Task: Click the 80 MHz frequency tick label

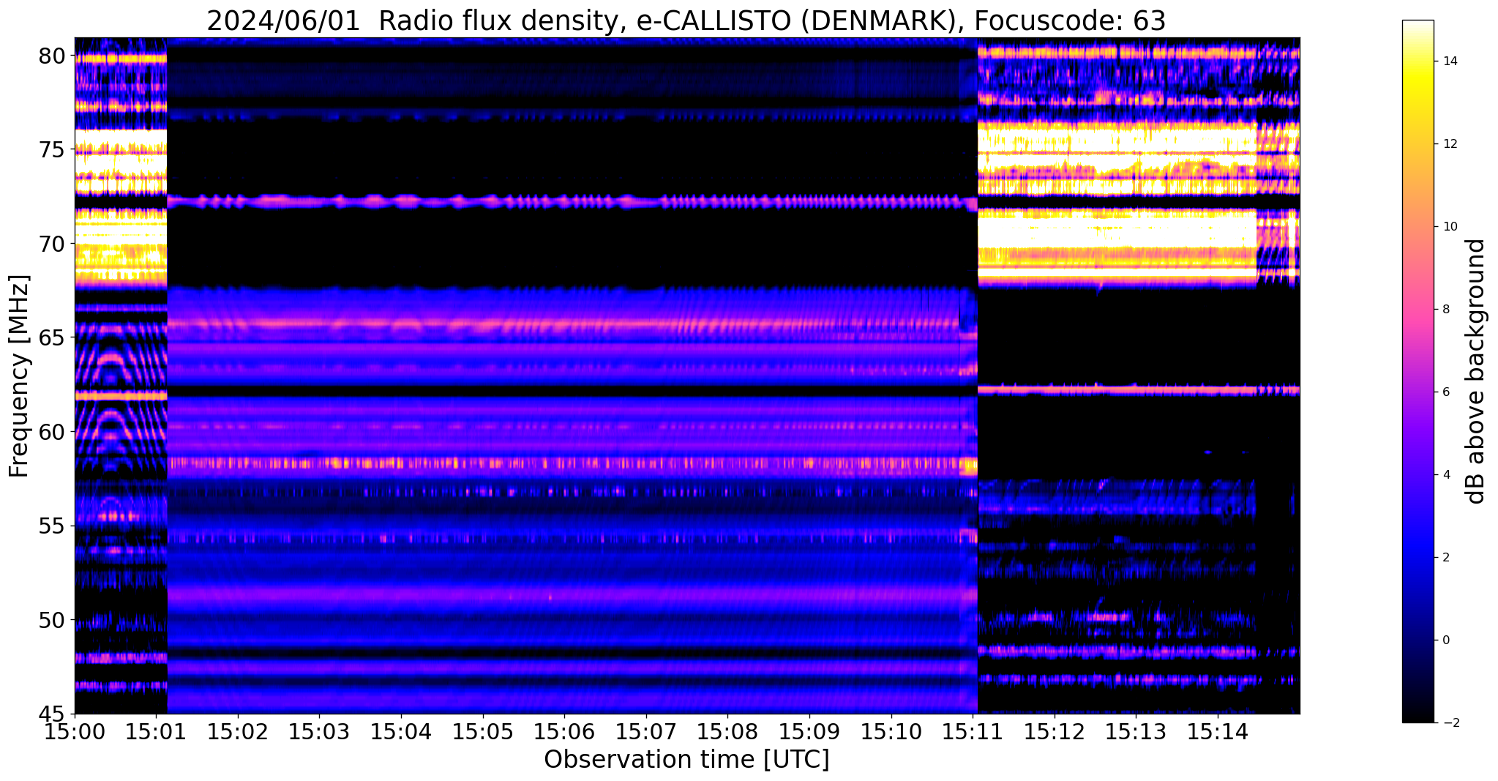Action: (x=51, y=56)
